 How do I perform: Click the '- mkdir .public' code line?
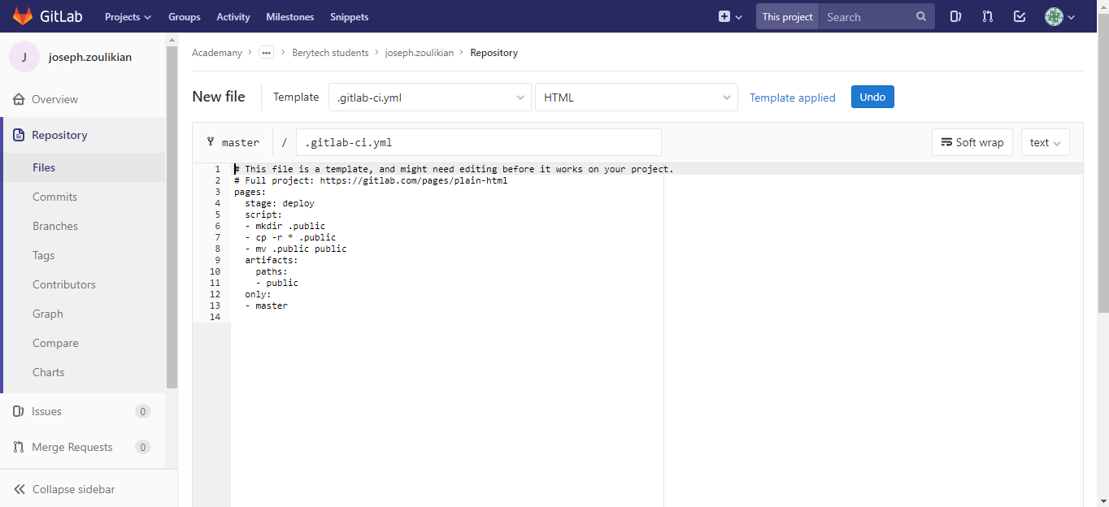[285, 226]
